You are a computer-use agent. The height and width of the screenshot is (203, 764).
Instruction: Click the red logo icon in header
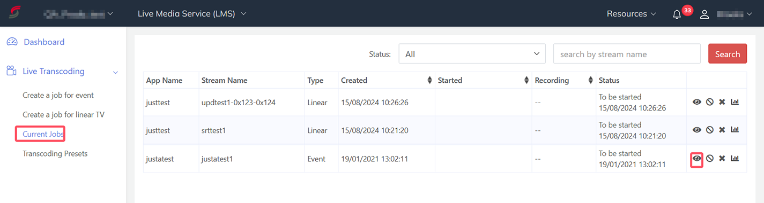tap(14, 13)
